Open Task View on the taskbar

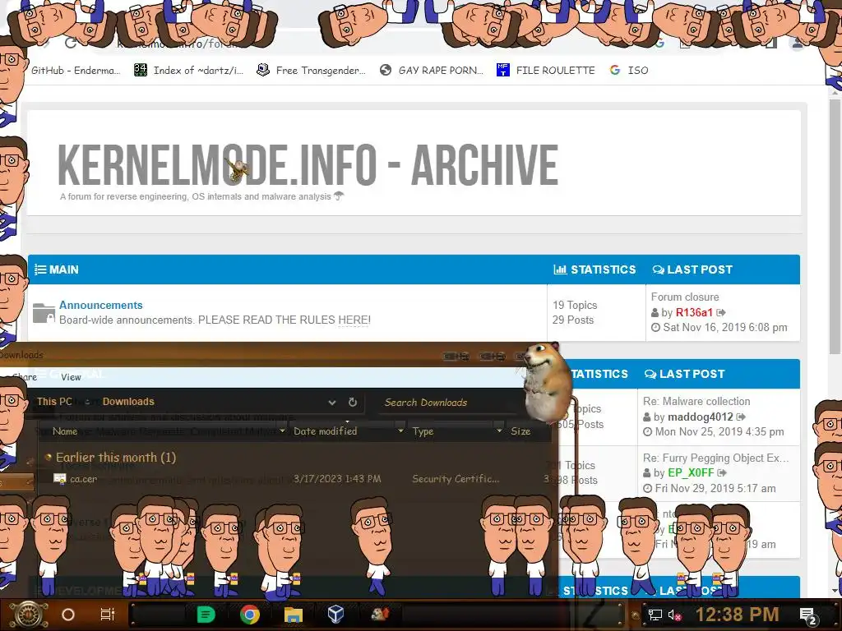click(x=108, y=615)
